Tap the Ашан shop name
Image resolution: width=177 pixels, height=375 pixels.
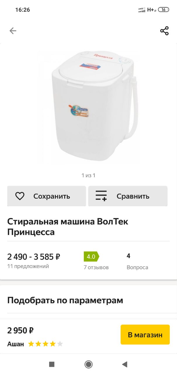(x=15, y=344)
